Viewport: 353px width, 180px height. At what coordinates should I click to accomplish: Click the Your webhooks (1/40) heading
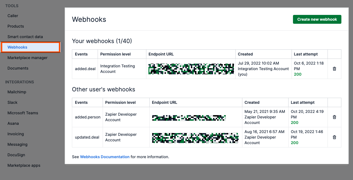[x=102, y=41]
